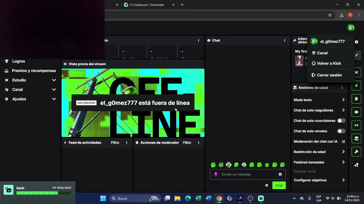Screen dimensions: 364x204
Task: Toggle the channel actions widget icon in right sidebar
Action: click(x=356, y=139)
